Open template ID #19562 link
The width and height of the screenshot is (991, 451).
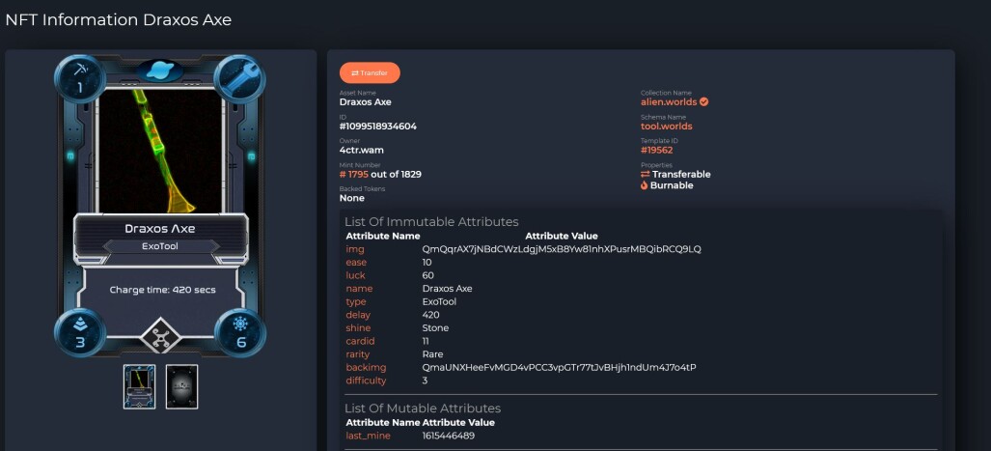[x=657, y=151]
